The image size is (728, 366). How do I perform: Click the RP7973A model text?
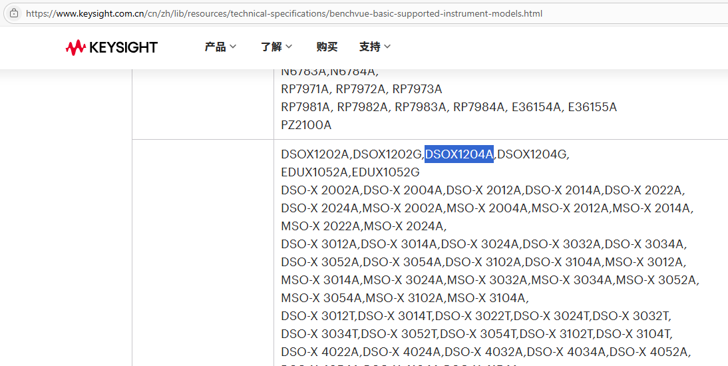417,89
